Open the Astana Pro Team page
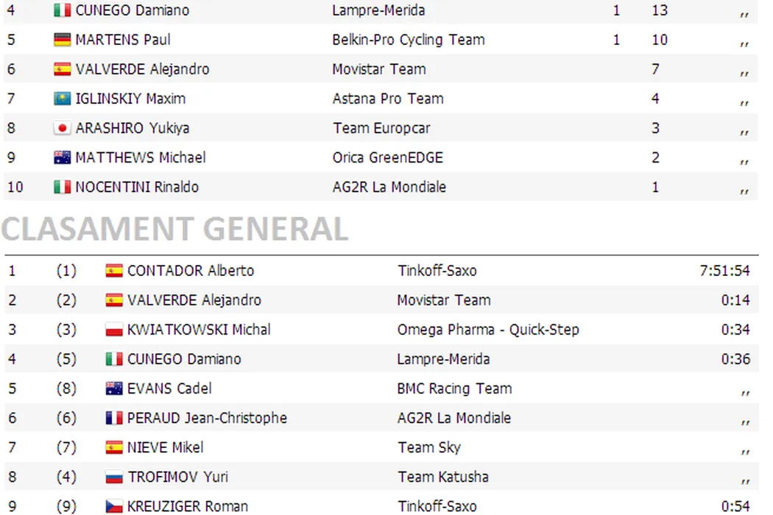Image resolution: width=773 pixels, height=515 pixels. click(x=387, y=99)
